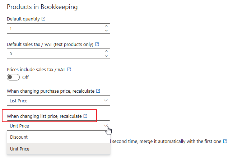Click the Products in Bookkeeping heading
Screen dimensions: 247x162
pyautogui.click(x=42, y=7)
